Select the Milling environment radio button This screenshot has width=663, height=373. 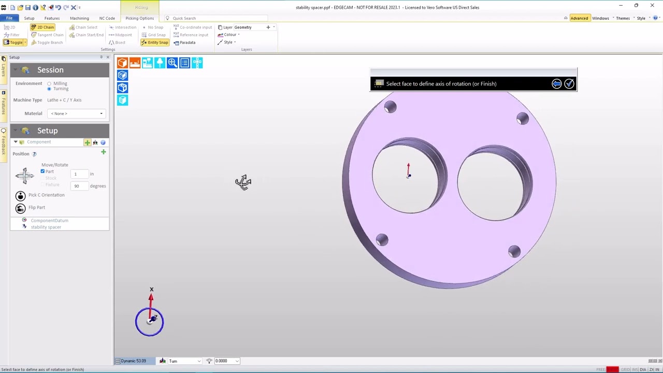coord(49,83)
